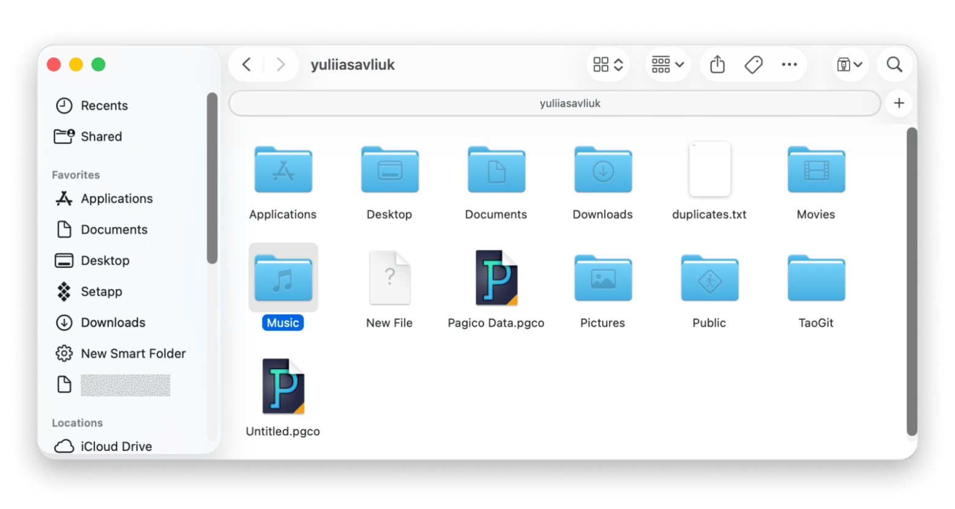
Task: Click the Share toolbar icon
Action: tap(717, 64)
